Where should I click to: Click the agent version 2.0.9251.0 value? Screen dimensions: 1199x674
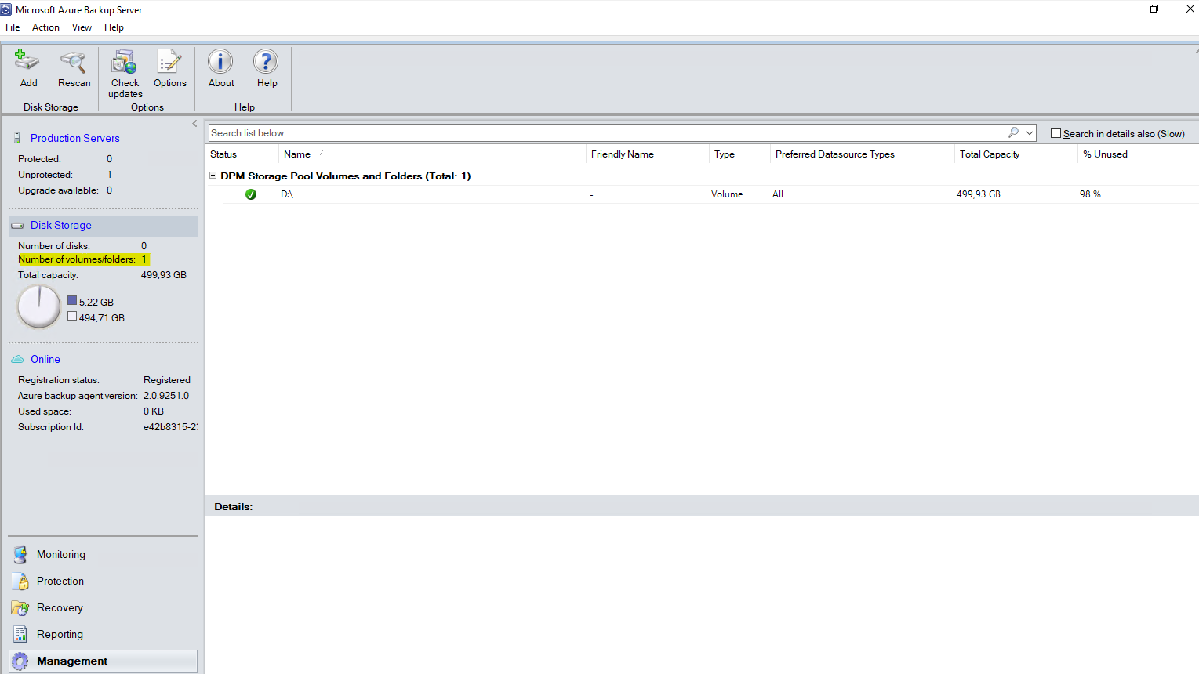(166, 396)
